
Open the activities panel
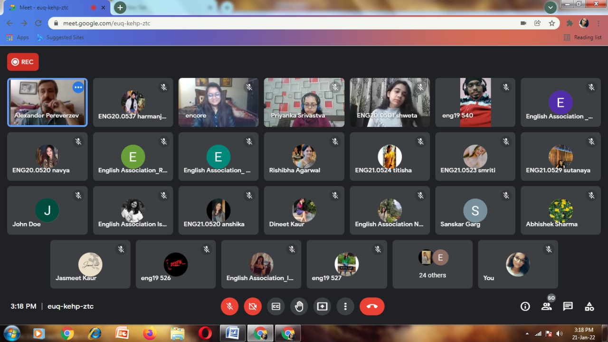coord(589,307)
